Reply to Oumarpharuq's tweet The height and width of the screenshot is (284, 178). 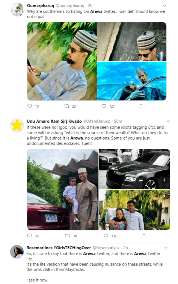[x=30, y=106]
